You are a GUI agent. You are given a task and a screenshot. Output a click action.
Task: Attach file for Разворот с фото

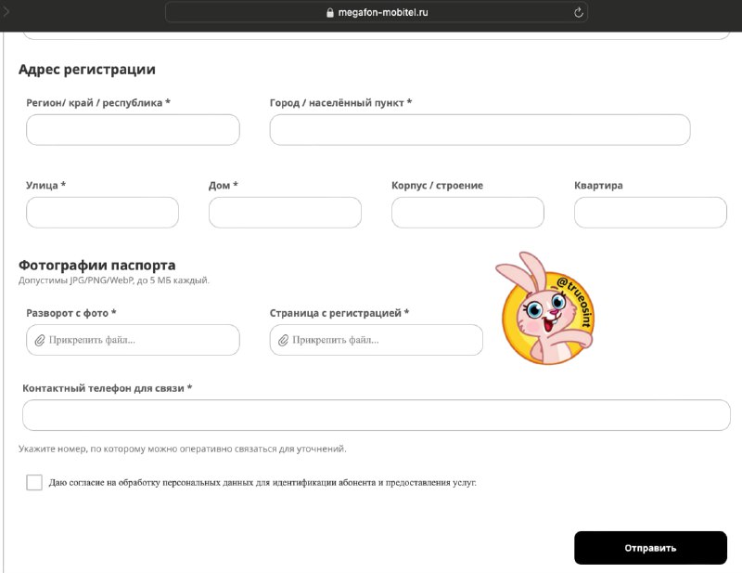tap(133, 340)
